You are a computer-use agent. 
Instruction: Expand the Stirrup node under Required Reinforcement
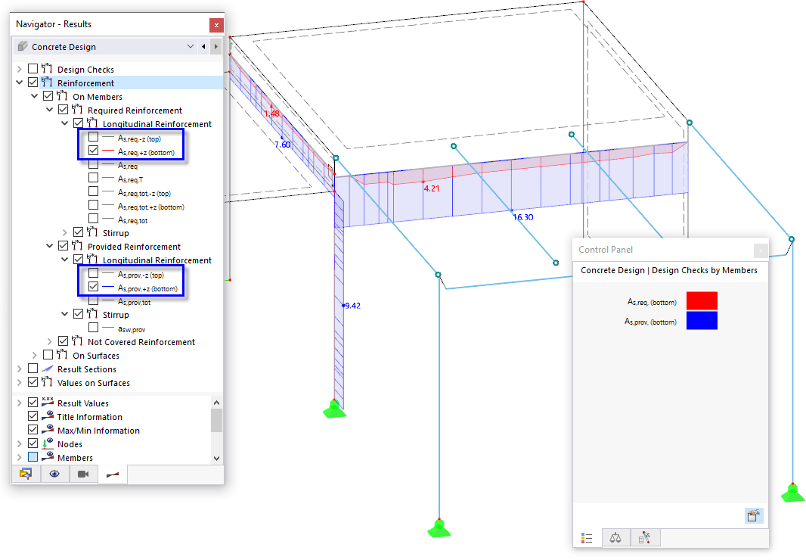[65, 232]
